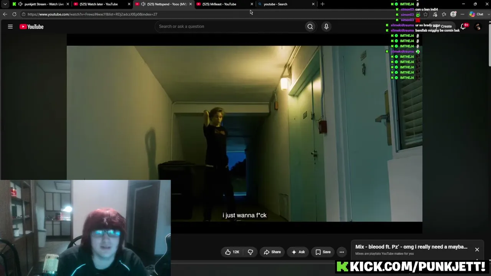Click the Ask button
This screenshot has height=276, width=491.
(298, 252)
